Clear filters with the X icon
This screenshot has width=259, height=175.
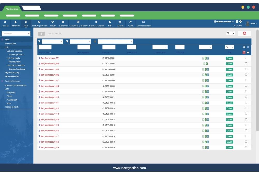(x=248, y=47)
